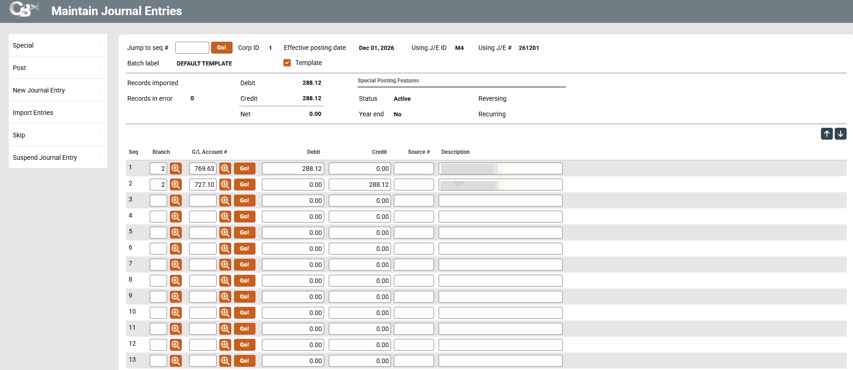Screen dimensions: 853x370
Task: Click the branch lookup magnifier in row 1
Action: (175, 169)
